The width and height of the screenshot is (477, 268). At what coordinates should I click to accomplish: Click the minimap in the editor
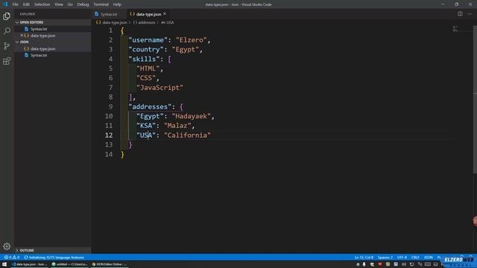coord(455,29)
